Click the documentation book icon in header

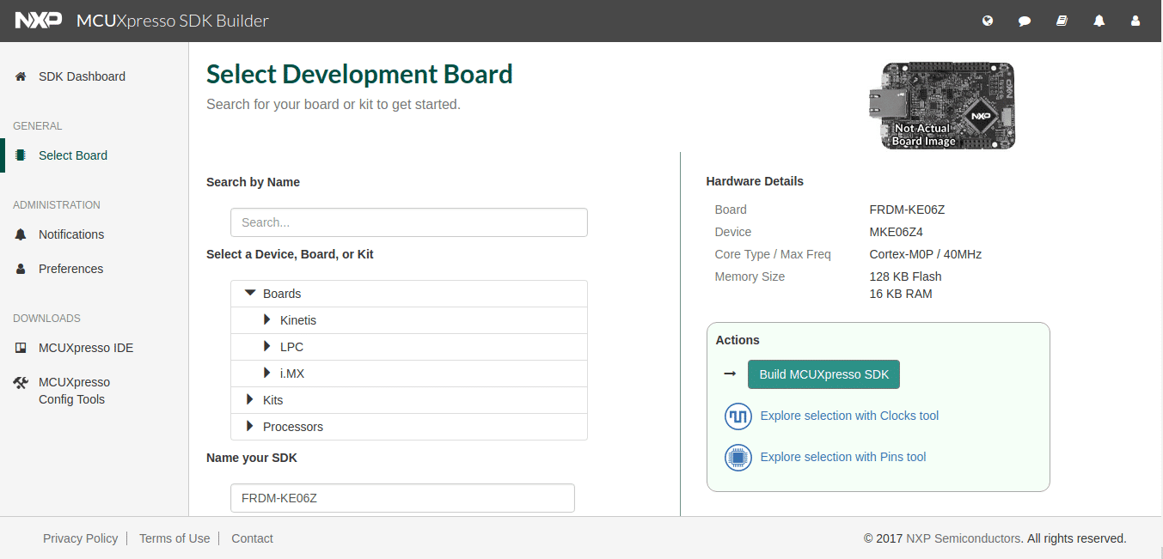click(1062, 21)
